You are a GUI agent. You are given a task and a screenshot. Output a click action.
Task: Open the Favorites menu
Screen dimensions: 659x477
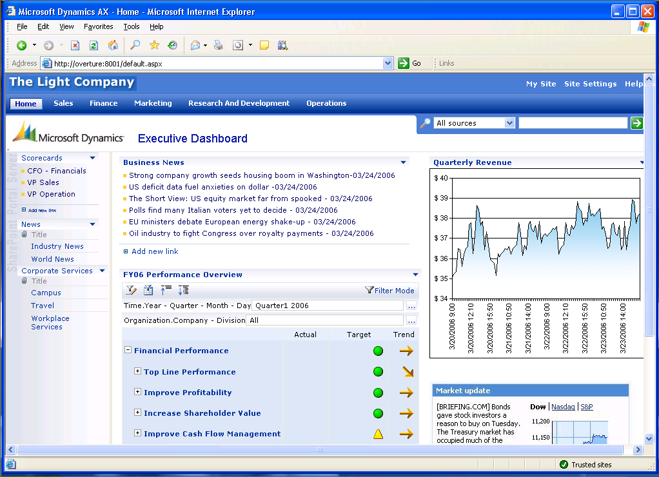(99, 26)
